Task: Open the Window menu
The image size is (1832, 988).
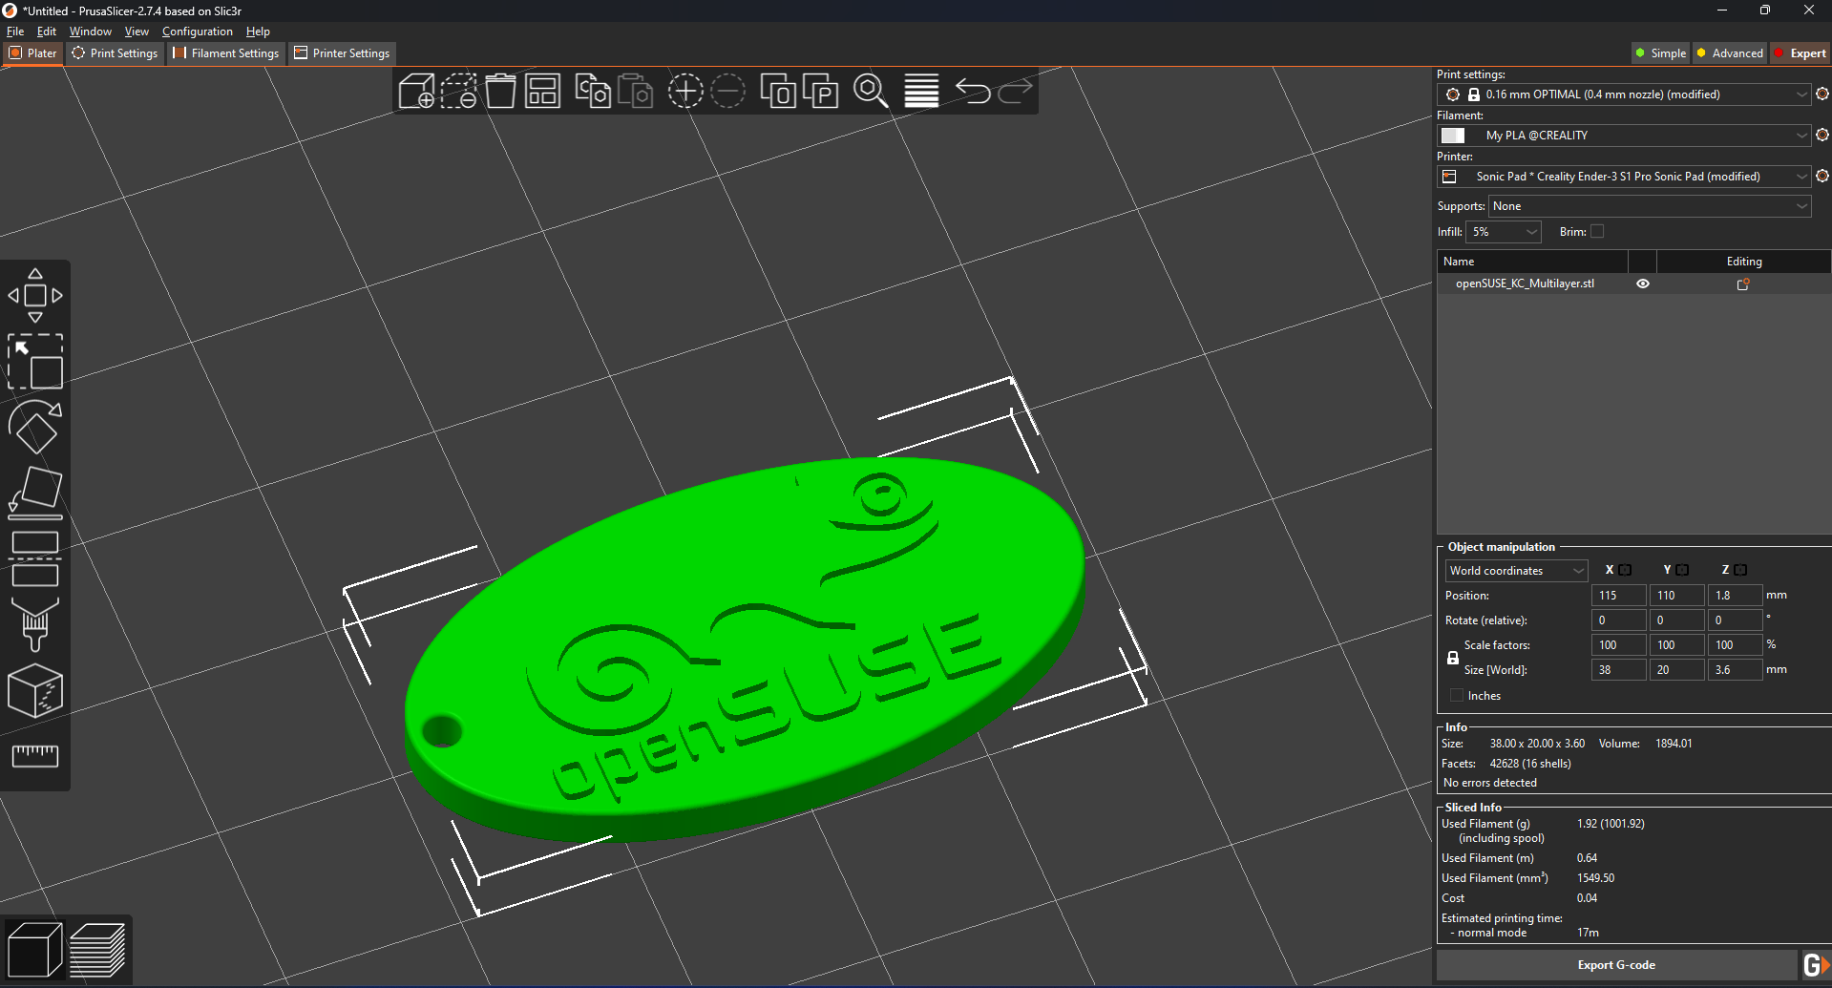Action: pos(90,32)
